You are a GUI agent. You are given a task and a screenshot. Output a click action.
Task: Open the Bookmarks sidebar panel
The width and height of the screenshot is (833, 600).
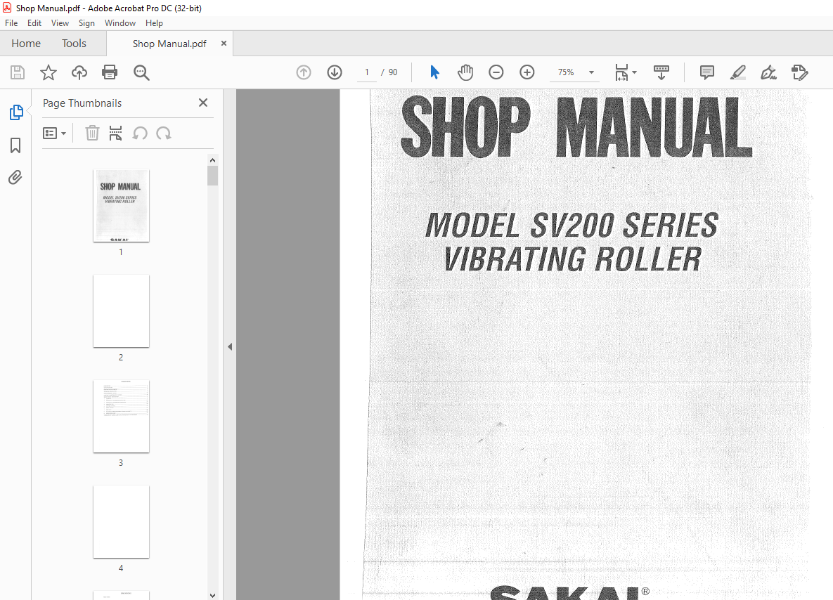pyautogui.click(x=15, y=145)
